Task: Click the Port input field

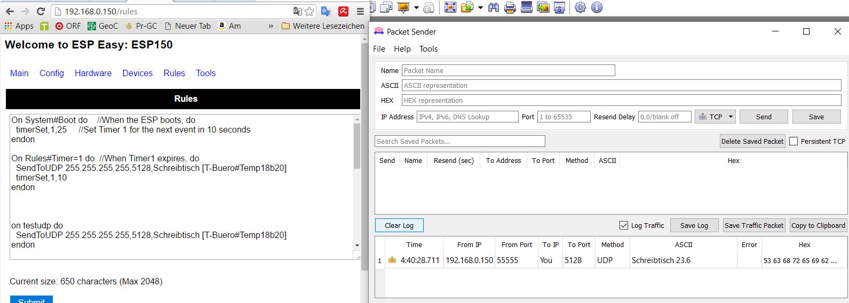Action: 564,117
